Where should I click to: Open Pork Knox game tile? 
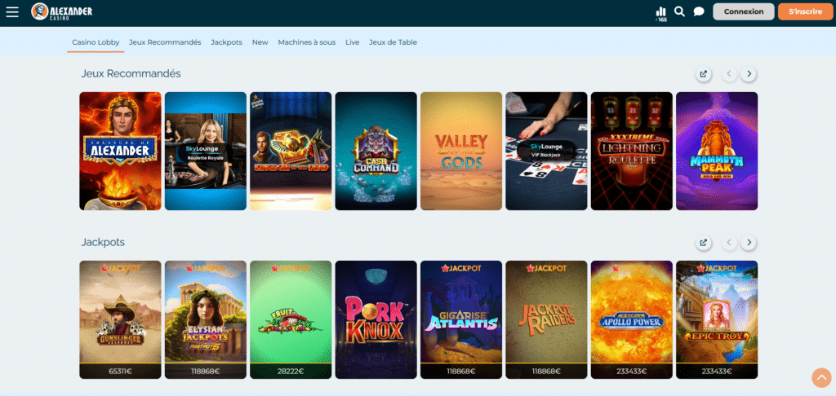(376, 319)
